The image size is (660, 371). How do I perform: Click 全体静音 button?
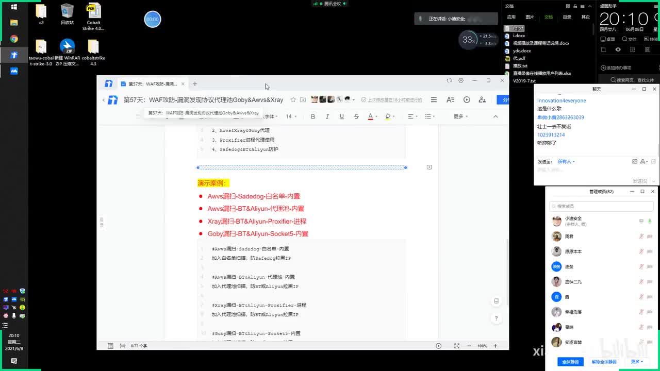[570, 362]
